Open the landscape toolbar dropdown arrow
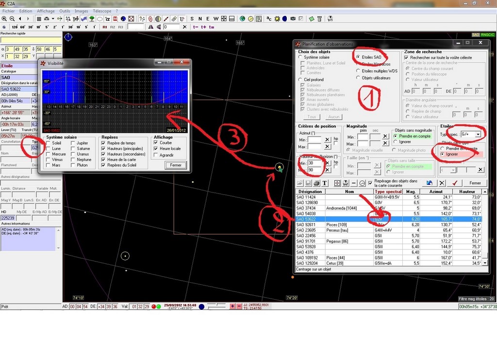497x353 pixels. [x=53, y=19]
